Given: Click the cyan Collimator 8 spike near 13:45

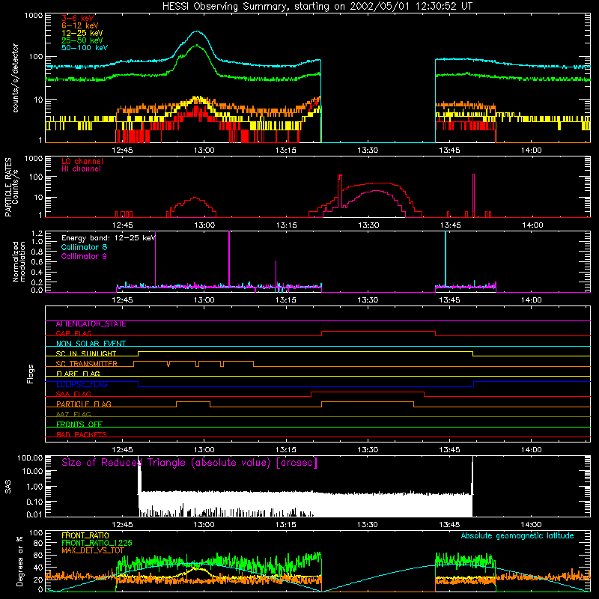Looking at the screenshot, I should coord(446,259).
